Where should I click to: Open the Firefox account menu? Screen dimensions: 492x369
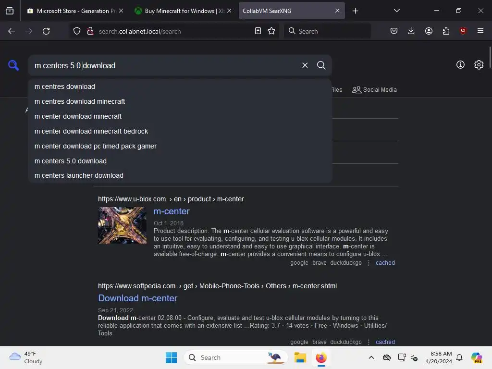(x=429, y=31)
